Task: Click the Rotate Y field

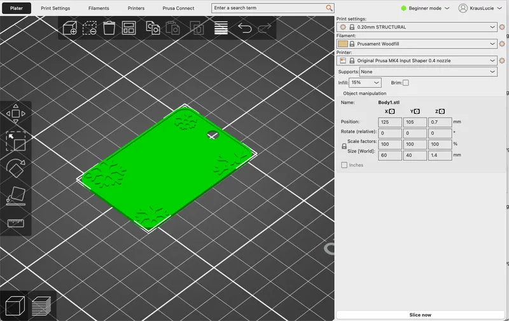Action: (x=415, y=133)
